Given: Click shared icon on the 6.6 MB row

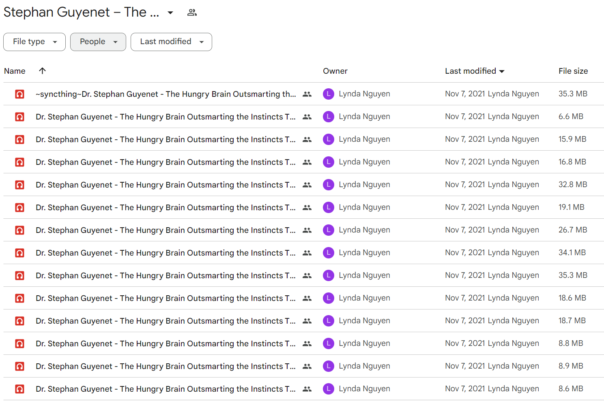Looking at the screenshot, I should pyautogui.click(x=307, y=117).
